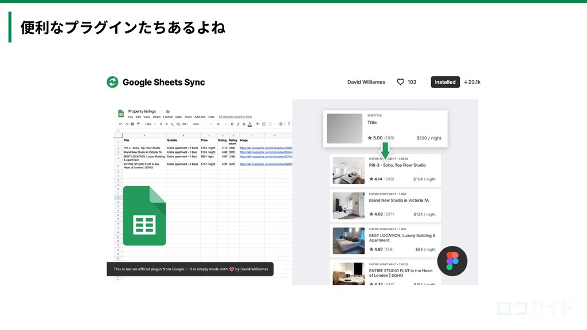587x330 pixels.
Task: Click the borders icon in Sheets toolbar
Action: [x=264, y=124]
